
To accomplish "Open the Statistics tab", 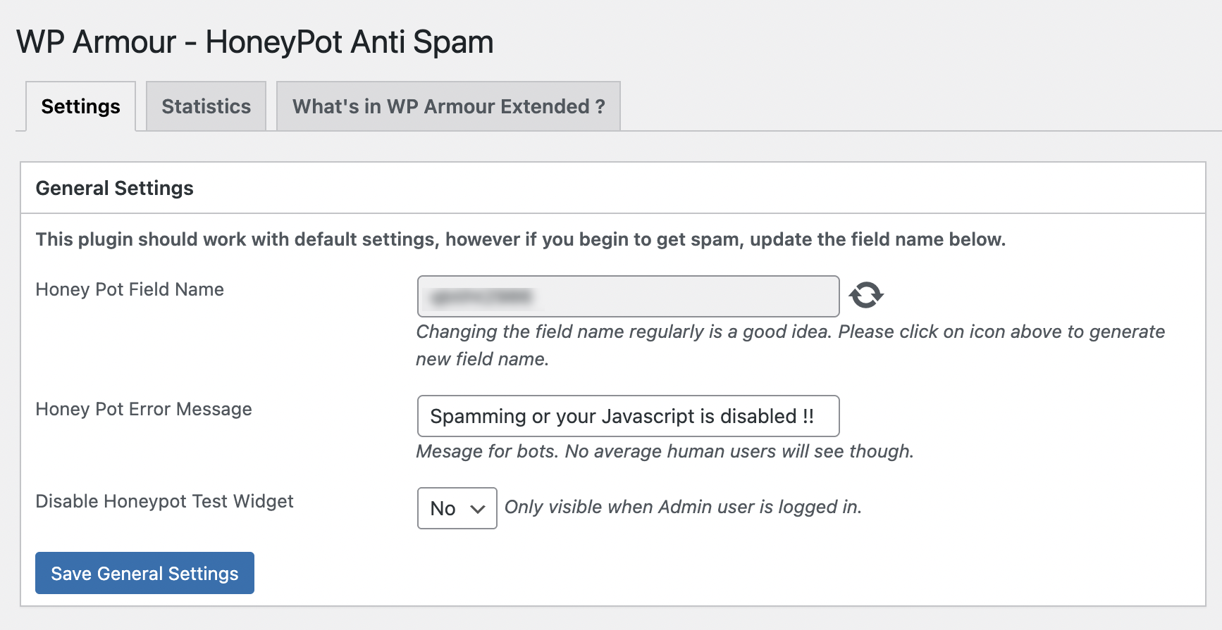I will pos(206,106).
